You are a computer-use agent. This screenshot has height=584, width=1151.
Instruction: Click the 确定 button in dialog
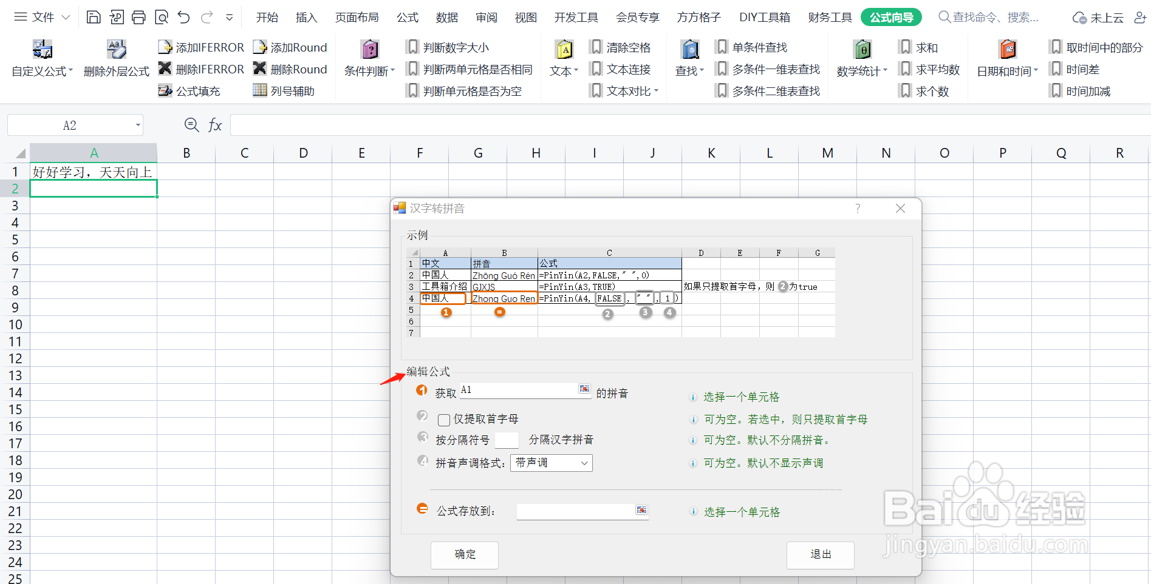click(x=465, y=555)
